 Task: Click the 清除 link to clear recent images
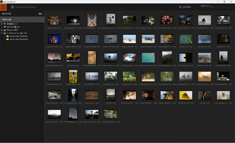pyautogui.click(x=40, y=14)
